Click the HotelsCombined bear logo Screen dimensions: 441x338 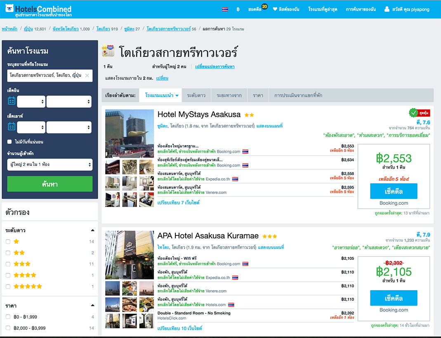tap(9, 9)
